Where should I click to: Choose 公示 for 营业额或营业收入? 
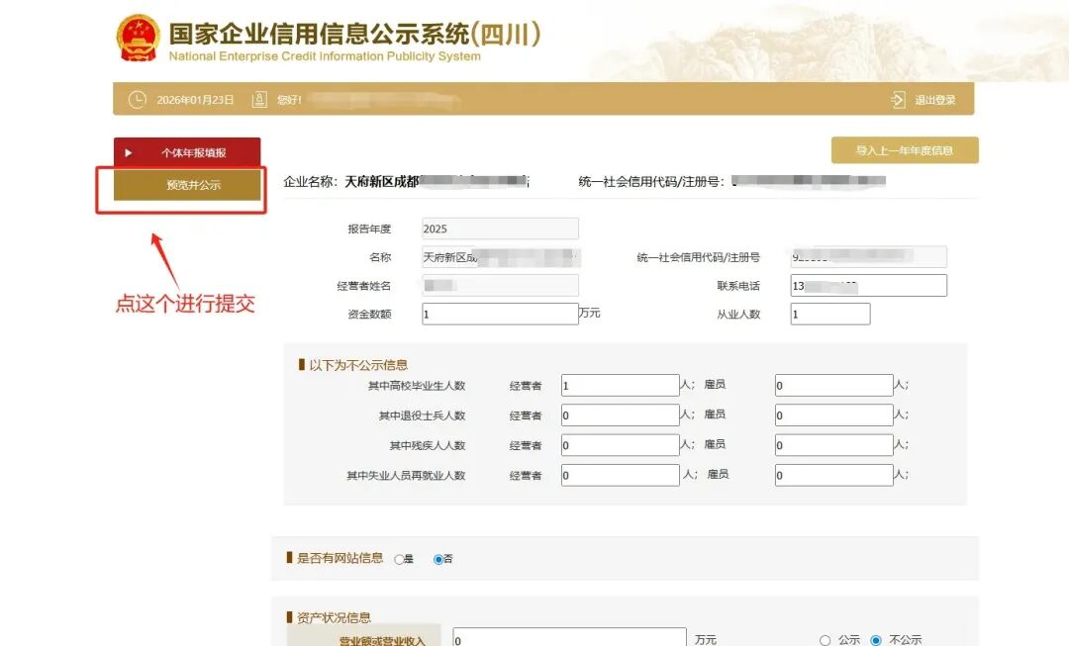coord(824,640)
